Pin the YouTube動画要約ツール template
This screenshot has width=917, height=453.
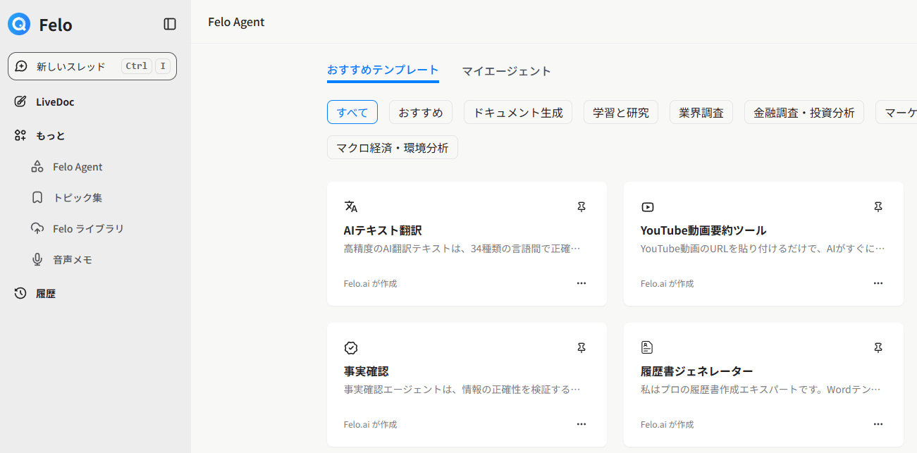pyautogui.click(x=878, y=207)
